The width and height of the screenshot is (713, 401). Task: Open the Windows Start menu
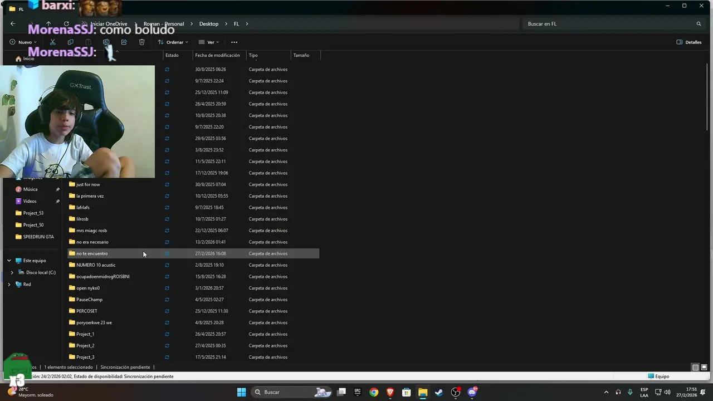241,392
